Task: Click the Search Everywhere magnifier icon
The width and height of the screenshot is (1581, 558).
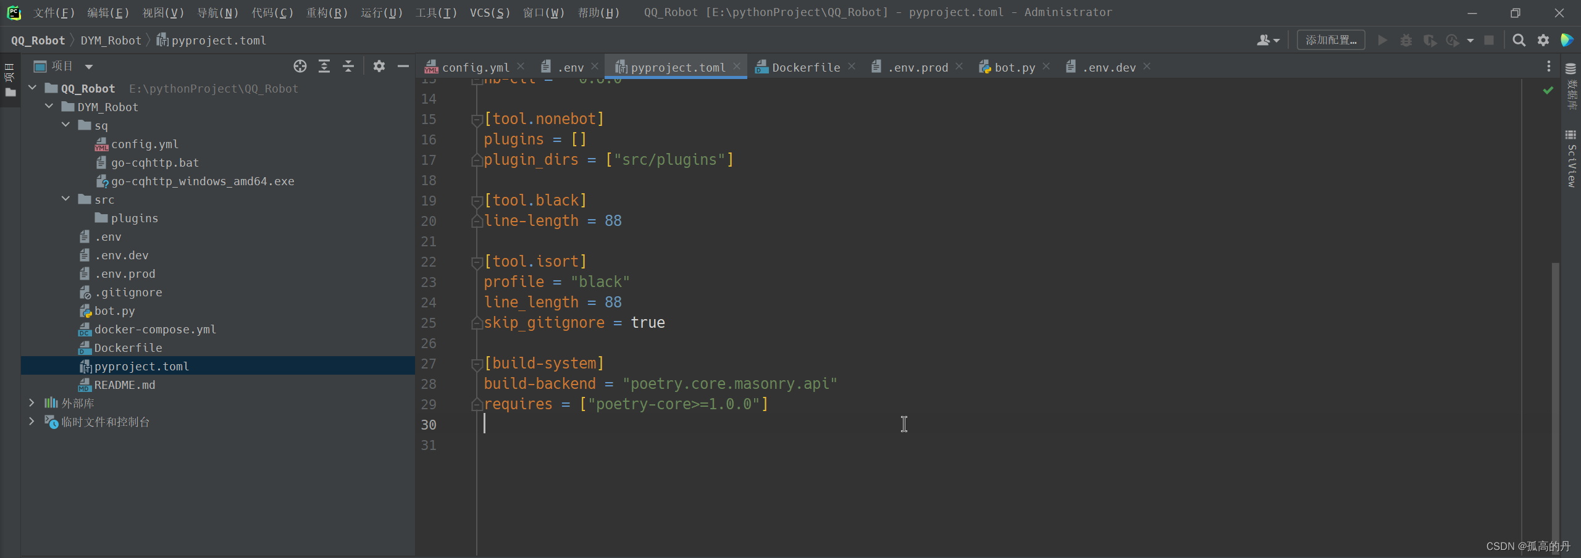Action: 1519,41
